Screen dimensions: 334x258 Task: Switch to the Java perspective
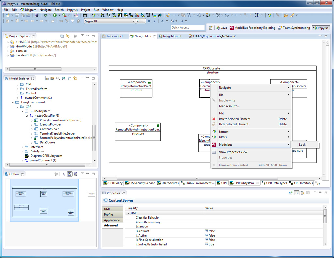point(221,28)
